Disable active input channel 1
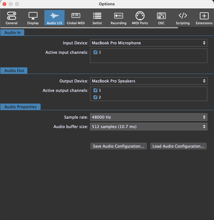 [x=95, y=52]
